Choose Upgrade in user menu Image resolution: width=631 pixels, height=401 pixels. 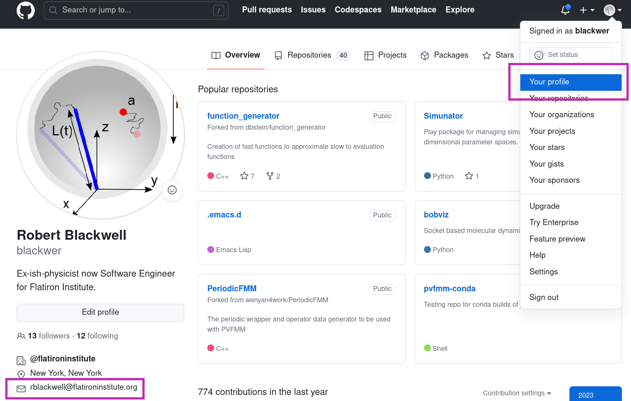click(571, 206)
